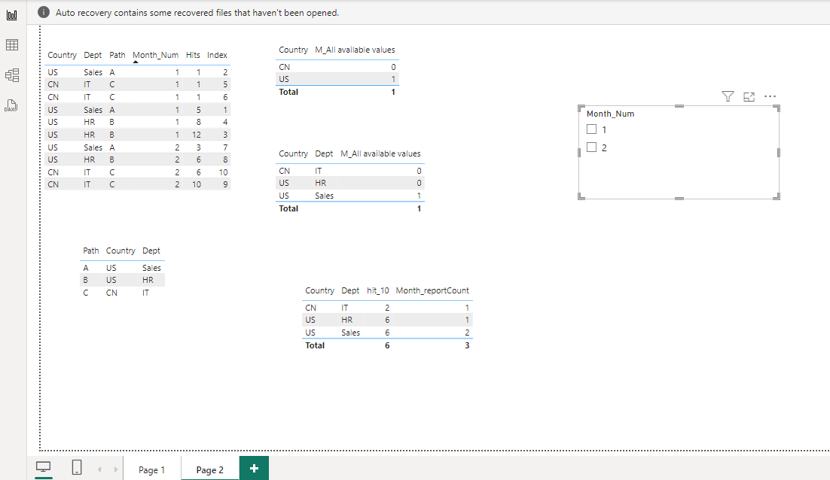The width and height of the screenshot is (830, 480).
Task: Select HR cell in Country Dept table
Action: pyautogui.click(x=320, y=183)
